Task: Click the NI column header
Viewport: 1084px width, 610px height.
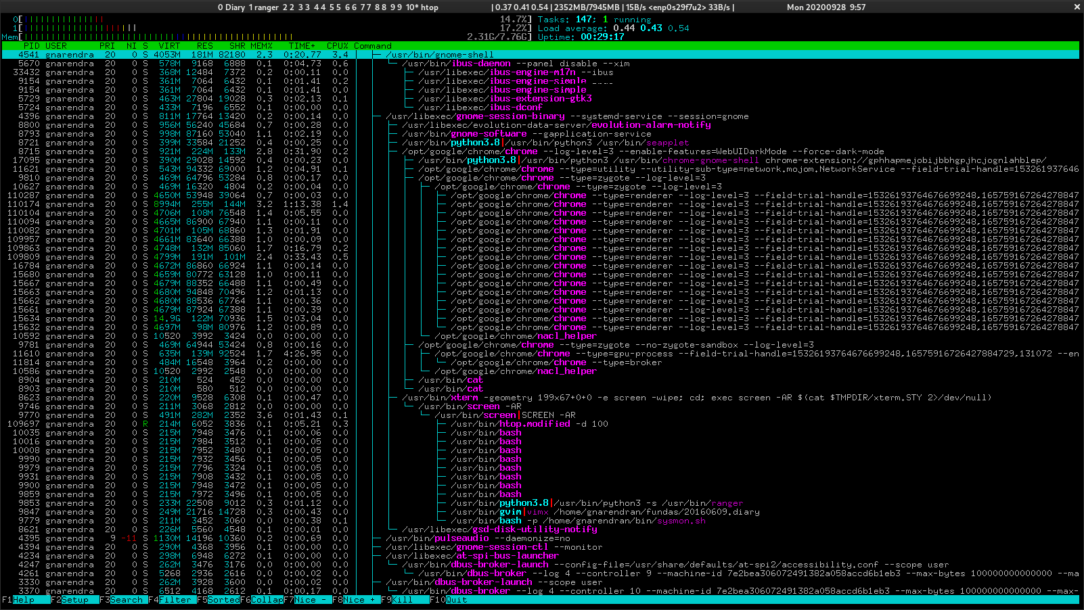Action: (x=132, y=46)
